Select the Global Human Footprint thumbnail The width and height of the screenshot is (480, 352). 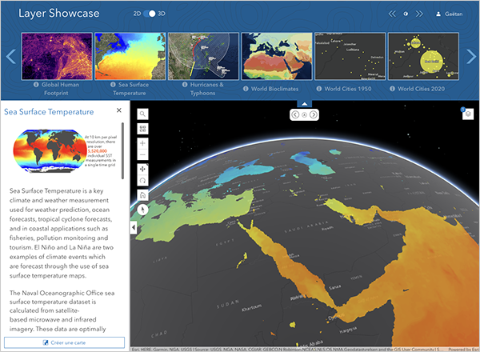click(x=57, y=56)
